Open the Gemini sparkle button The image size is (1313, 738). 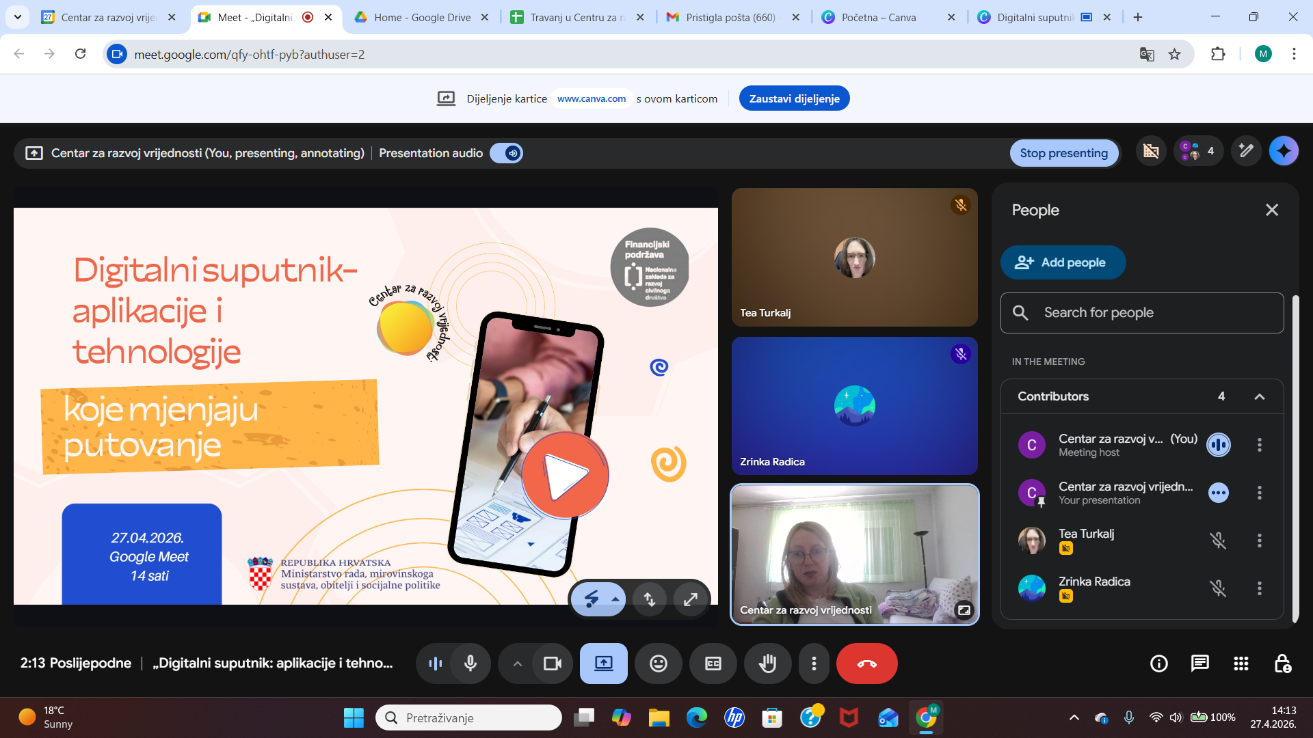coord(1284,151)
